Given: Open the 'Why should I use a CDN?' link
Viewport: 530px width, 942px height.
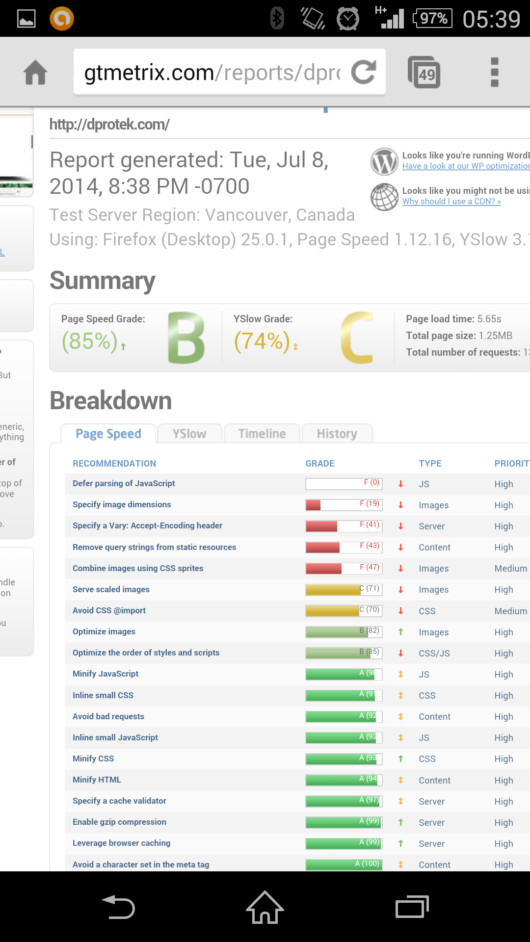Looking at the screenshot, I should pyautogui.click(x=451, y=201).
